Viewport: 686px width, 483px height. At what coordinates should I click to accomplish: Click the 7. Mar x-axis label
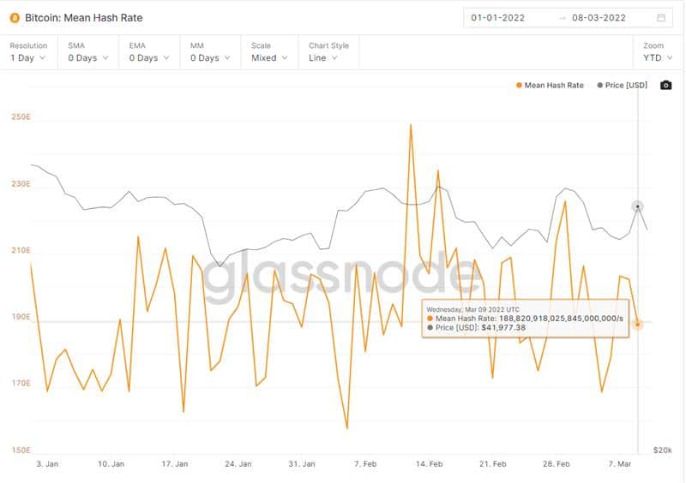(619, 464)
